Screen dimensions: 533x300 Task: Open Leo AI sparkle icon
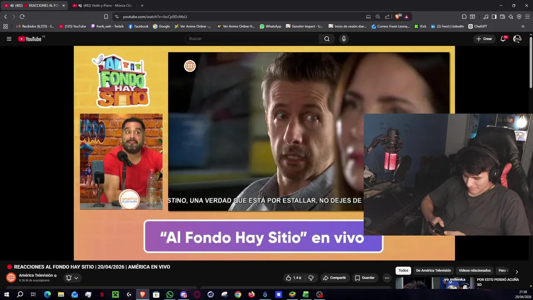click(x=511, y=17)
